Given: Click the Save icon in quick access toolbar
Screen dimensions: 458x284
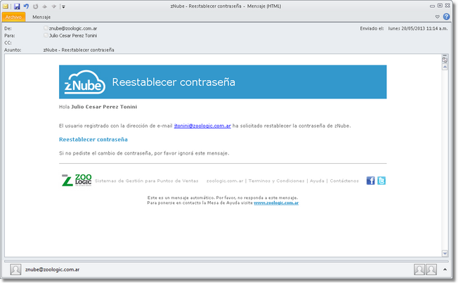Looking at the screenshot, I should (x=17, y=6).
